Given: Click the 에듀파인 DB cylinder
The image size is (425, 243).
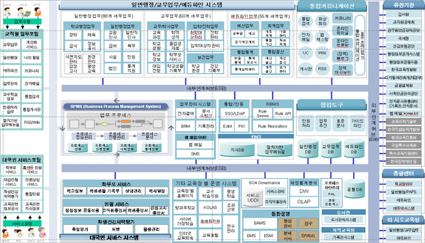Looking at the screenshot, I should tap(354, 149).
